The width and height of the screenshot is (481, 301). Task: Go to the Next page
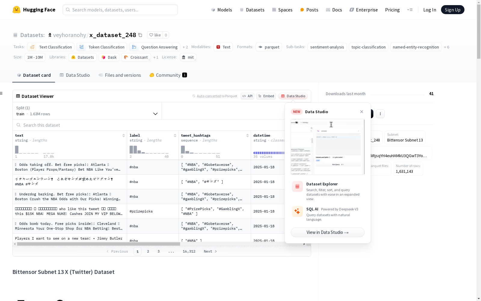point(210,251)
